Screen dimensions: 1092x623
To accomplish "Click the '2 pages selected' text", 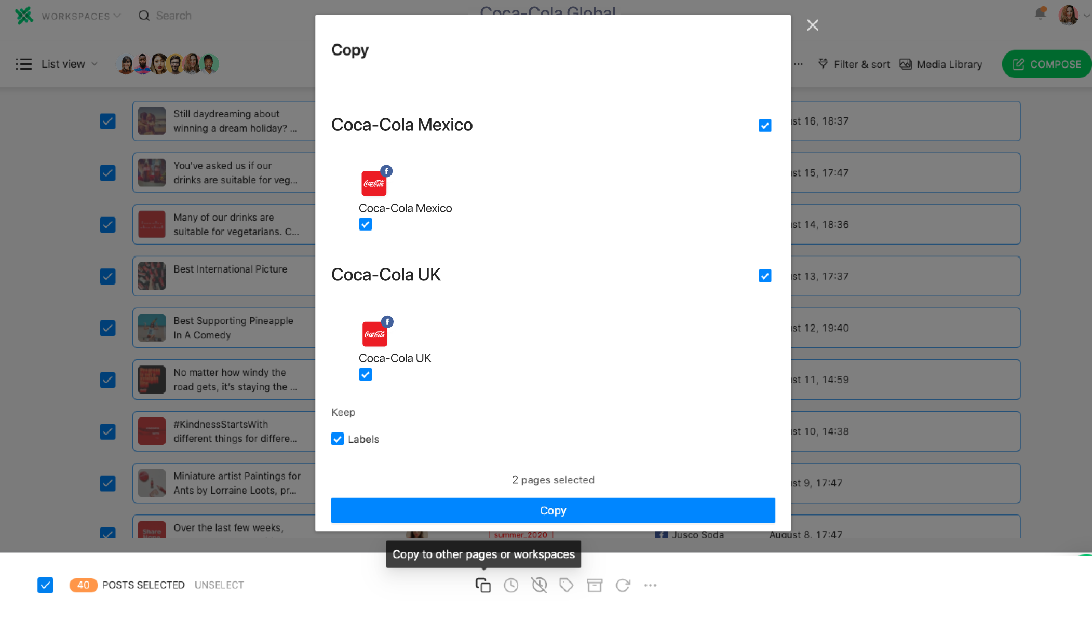I will tap(553, 480).
